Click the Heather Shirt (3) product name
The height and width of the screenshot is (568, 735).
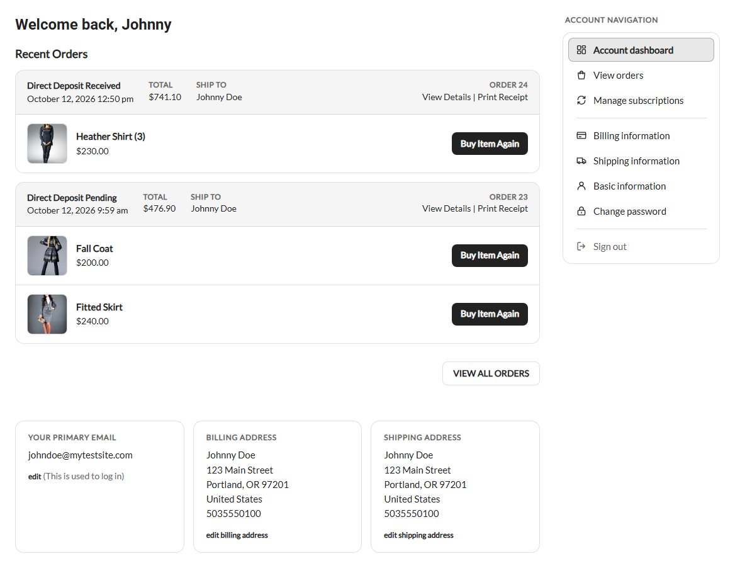tap(111, 137)
